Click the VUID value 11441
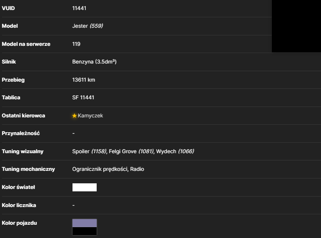Image resolution: width=321 pixels, height=238 pixels. pos(79,8)
